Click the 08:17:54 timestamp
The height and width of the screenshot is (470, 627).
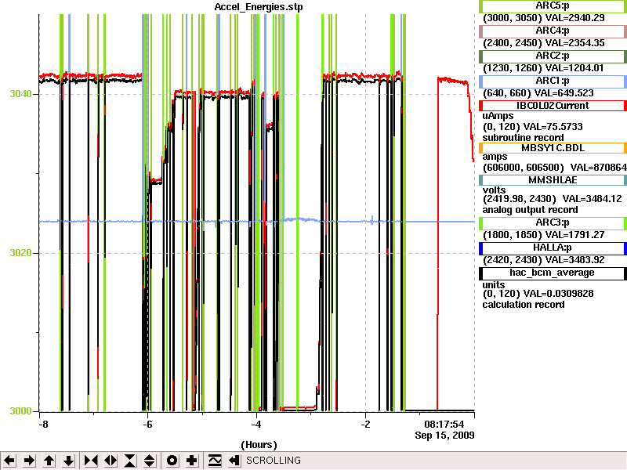[444, 424]
